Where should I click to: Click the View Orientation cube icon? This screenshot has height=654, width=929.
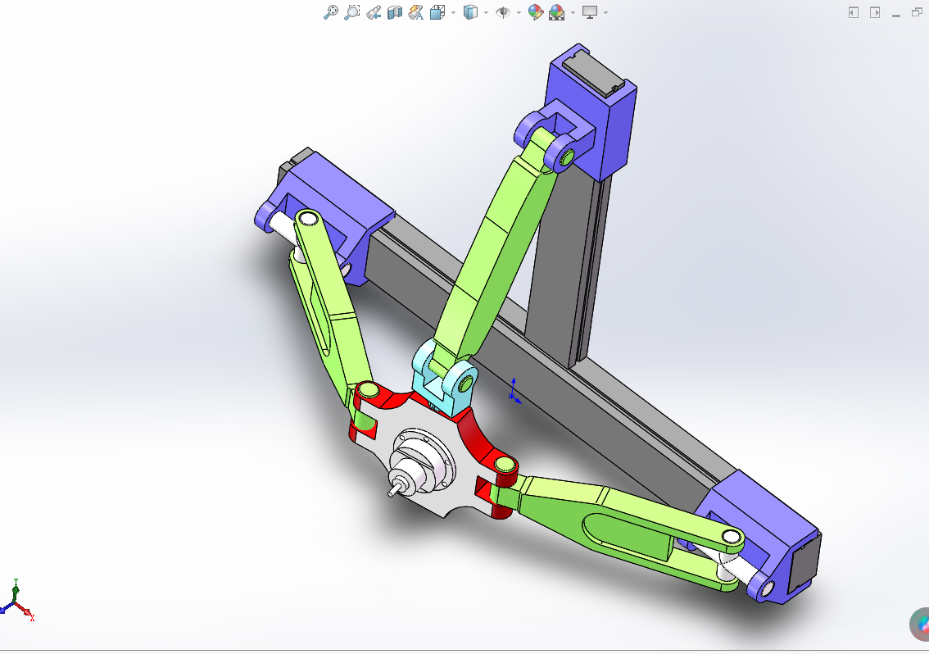tap(437, 12)
